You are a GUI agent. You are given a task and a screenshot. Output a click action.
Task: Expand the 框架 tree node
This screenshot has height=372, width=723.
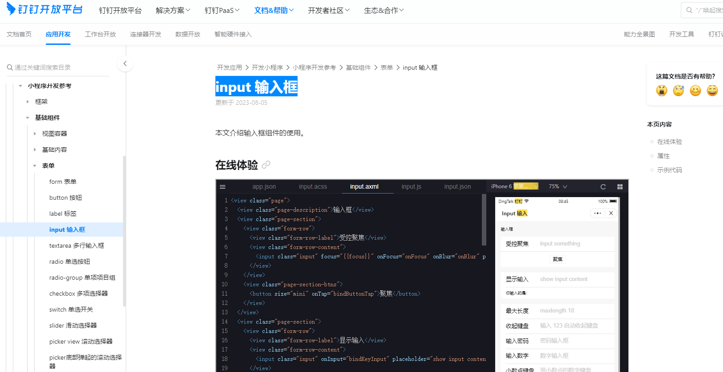click(x=28, y=102)
